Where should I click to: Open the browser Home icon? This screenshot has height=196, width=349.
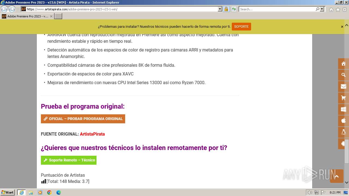[331, 10]
